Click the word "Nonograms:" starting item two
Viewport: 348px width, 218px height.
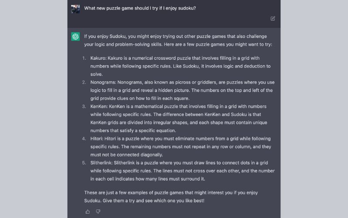(103, 82)
